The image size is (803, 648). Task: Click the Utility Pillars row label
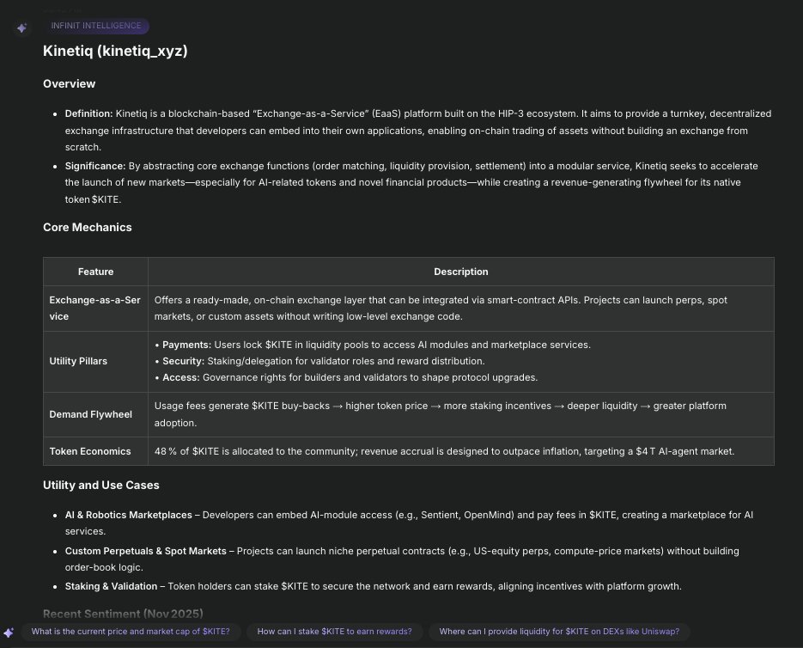coord(79,361)
